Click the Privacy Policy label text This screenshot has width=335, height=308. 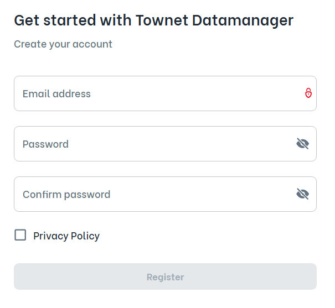click(66, 236)
